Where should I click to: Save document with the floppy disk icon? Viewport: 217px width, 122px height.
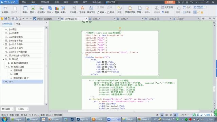point(5,19)
